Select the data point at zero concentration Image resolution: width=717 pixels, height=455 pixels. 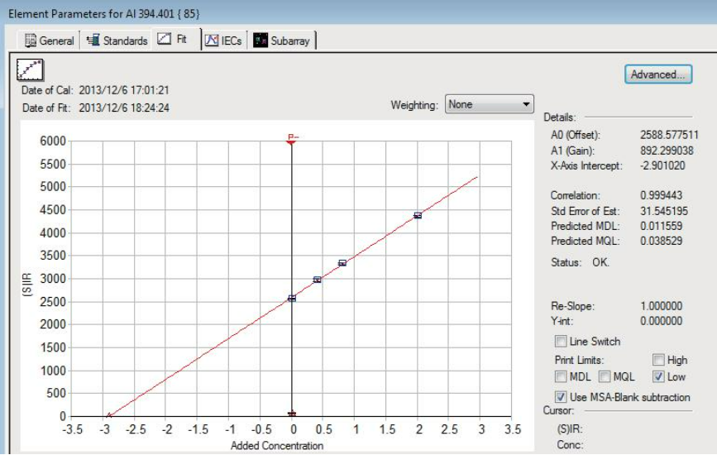click(x=292, y=298)
